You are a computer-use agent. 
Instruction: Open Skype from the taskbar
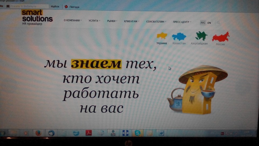[x=137, y=133]
